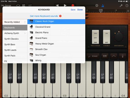
Task: Switch to the tracks view icon
Action: pyautogui.click(x=24, y=5)
